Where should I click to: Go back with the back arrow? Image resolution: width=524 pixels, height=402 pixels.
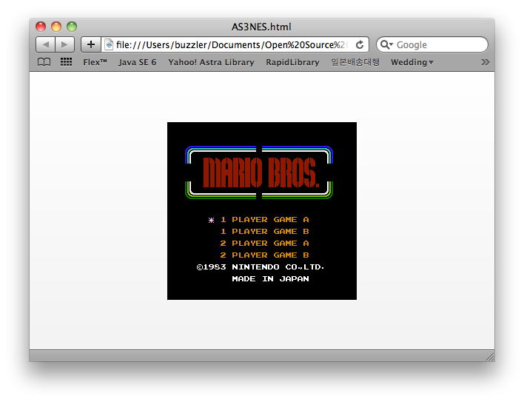tap(45, 44)
